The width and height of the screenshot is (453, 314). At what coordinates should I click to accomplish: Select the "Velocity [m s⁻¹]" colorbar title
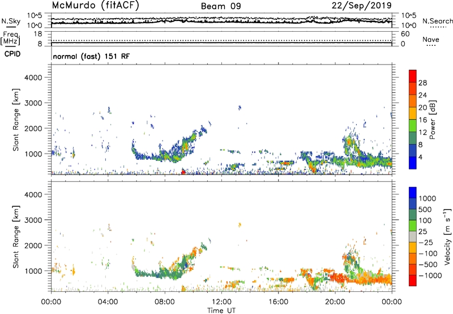pyautogui.click(x=447, y=236)
